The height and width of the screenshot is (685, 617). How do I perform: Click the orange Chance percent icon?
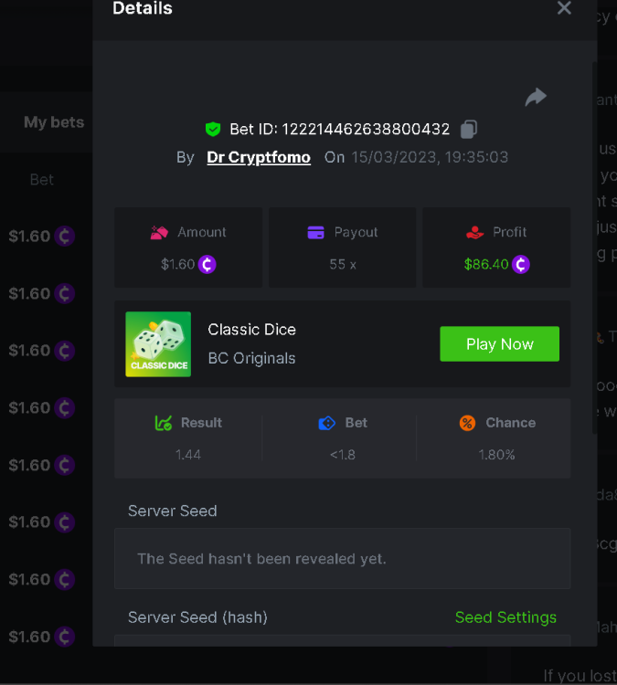click(x=467, y=423)
